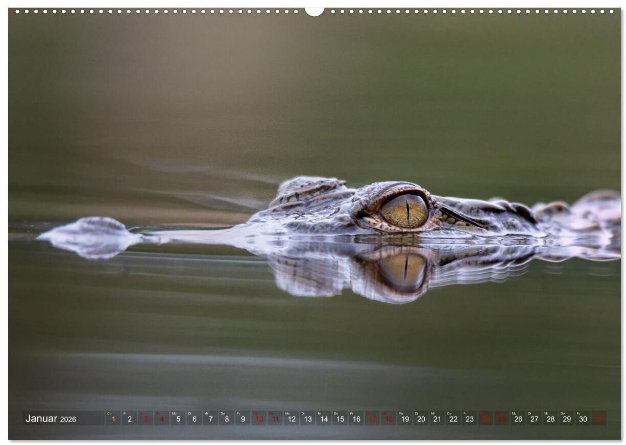The image size is (626, 445).
Task: Click date 9 in the calendar row
Action: point(243,418)
